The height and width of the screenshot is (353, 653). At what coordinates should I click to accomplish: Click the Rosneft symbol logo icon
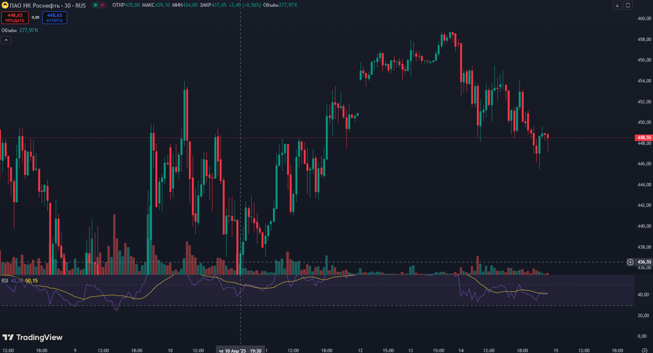pyautogui.click(x=5, y=5)
